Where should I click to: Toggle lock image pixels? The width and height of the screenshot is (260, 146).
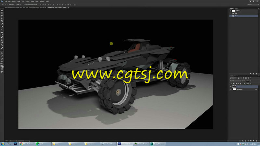(x=236, y=84)
